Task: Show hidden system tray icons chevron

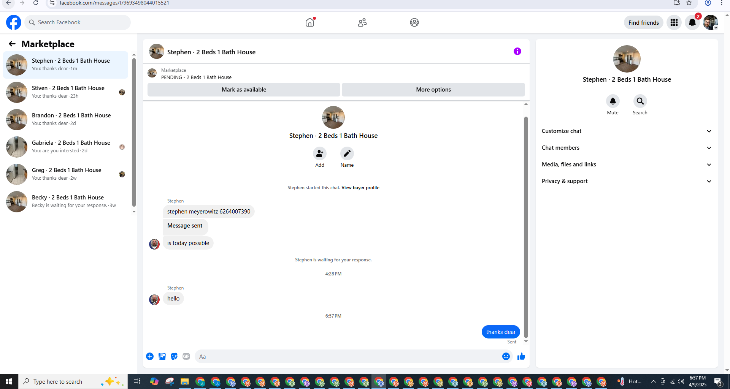Action: 653,381
